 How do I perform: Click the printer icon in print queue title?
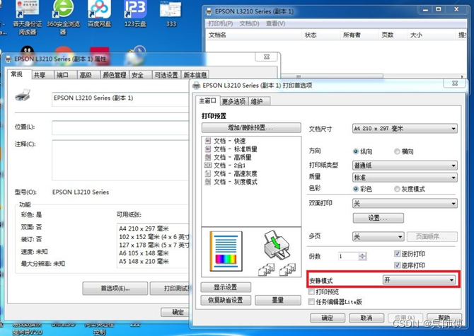click(x=209, y=11)
